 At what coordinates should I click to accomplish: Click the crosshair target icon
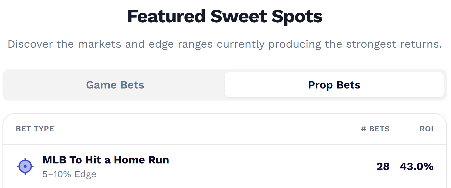(25, 166)
